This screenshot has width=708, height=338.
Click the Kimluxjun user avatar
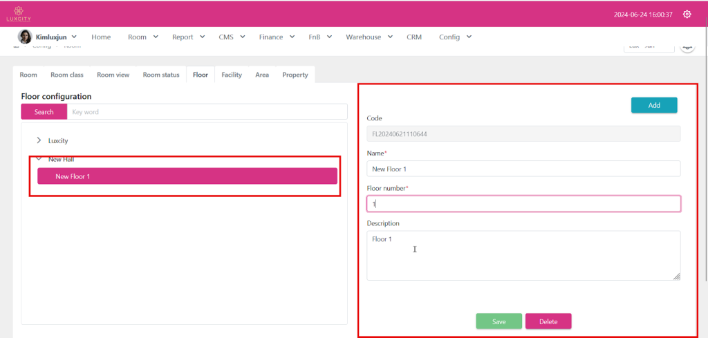point(24,37)
